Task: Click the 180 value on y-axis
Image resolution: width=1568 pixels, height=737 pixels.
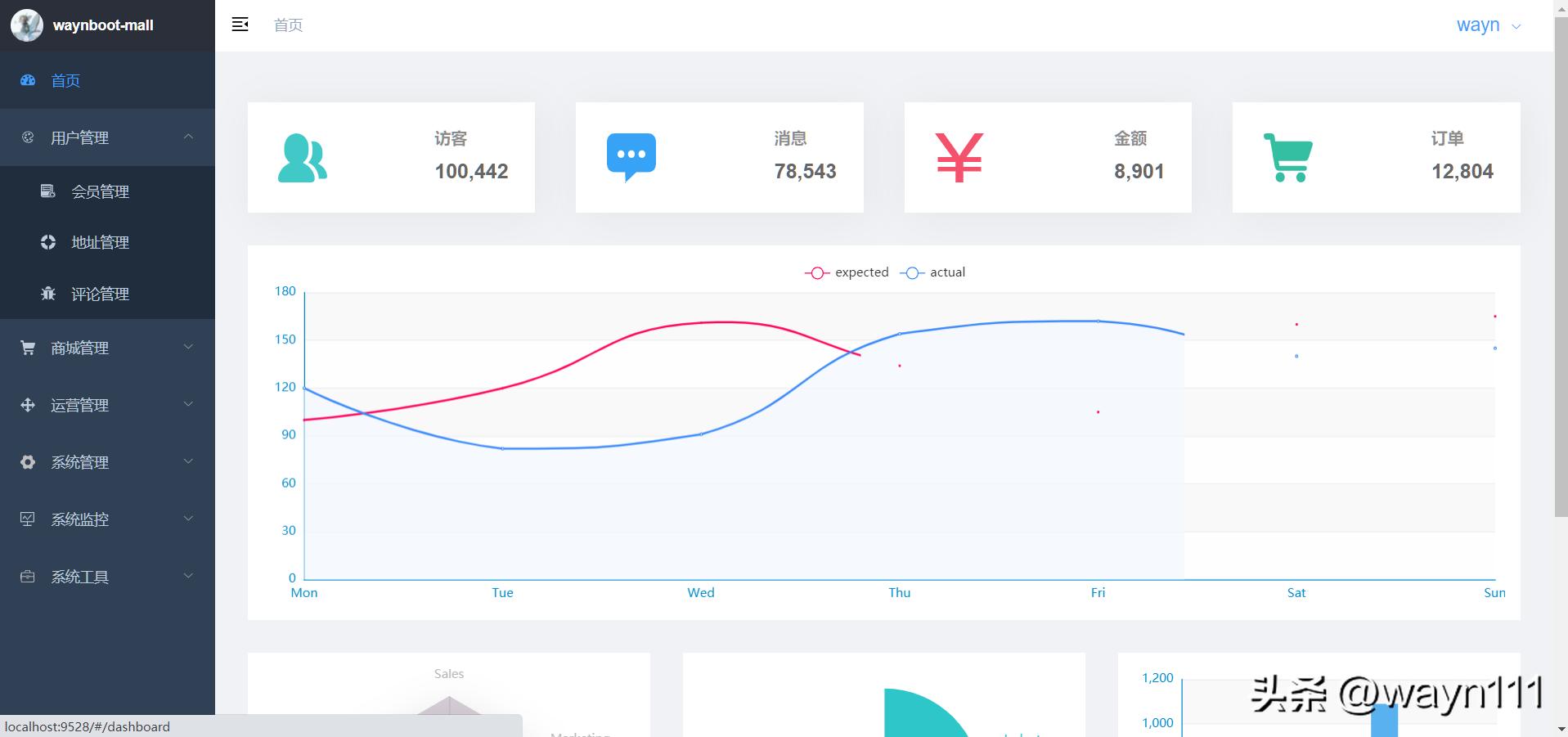Action: (285, 291)
